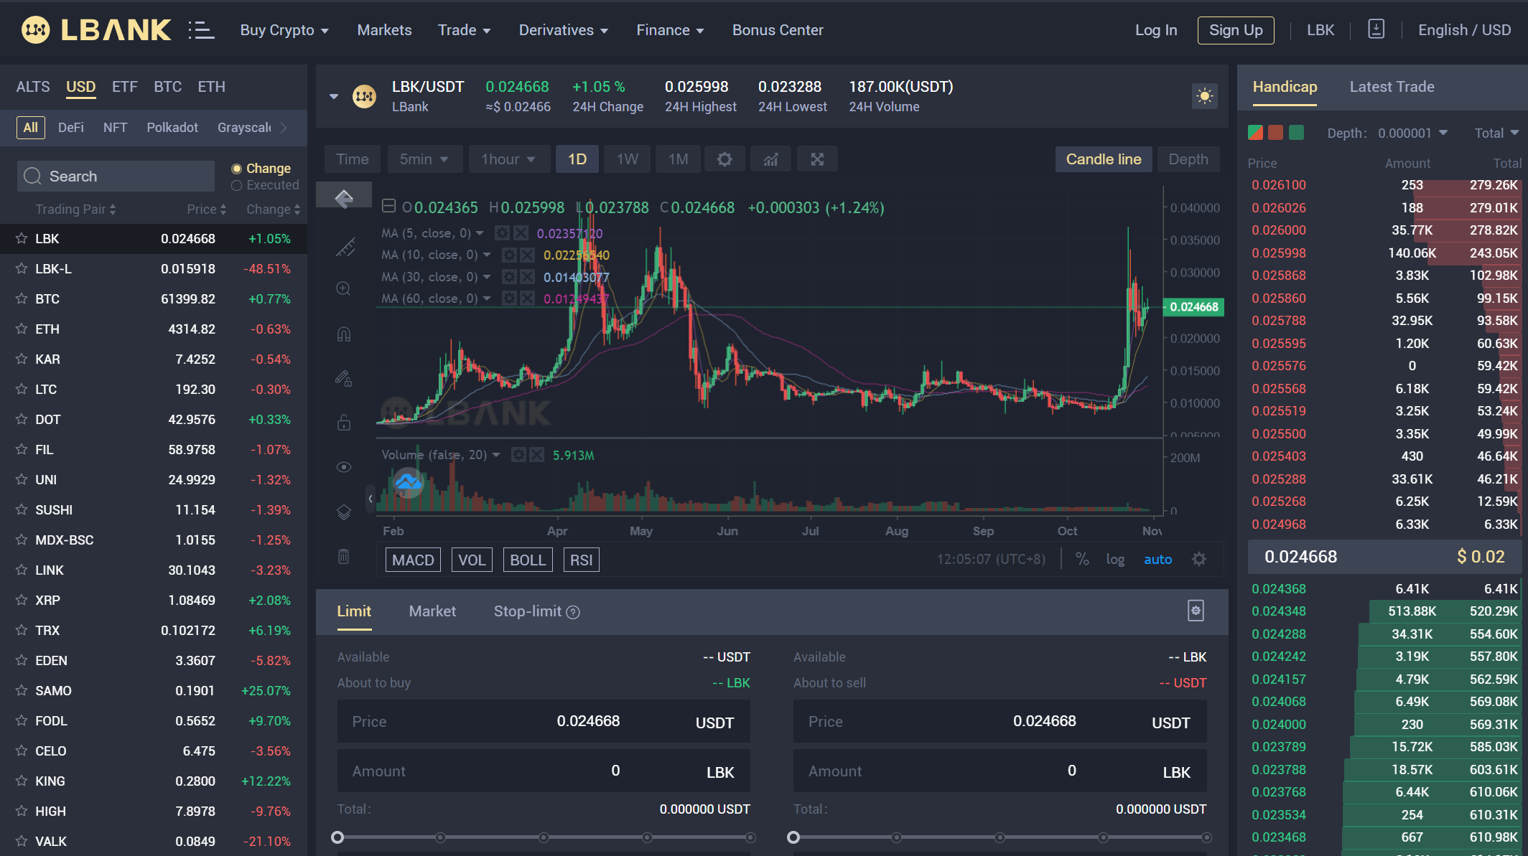The width and height of the screenshot is (1528, 856).
Task: Favorite the ETH pair star
Action: click(x=22, y=329)
